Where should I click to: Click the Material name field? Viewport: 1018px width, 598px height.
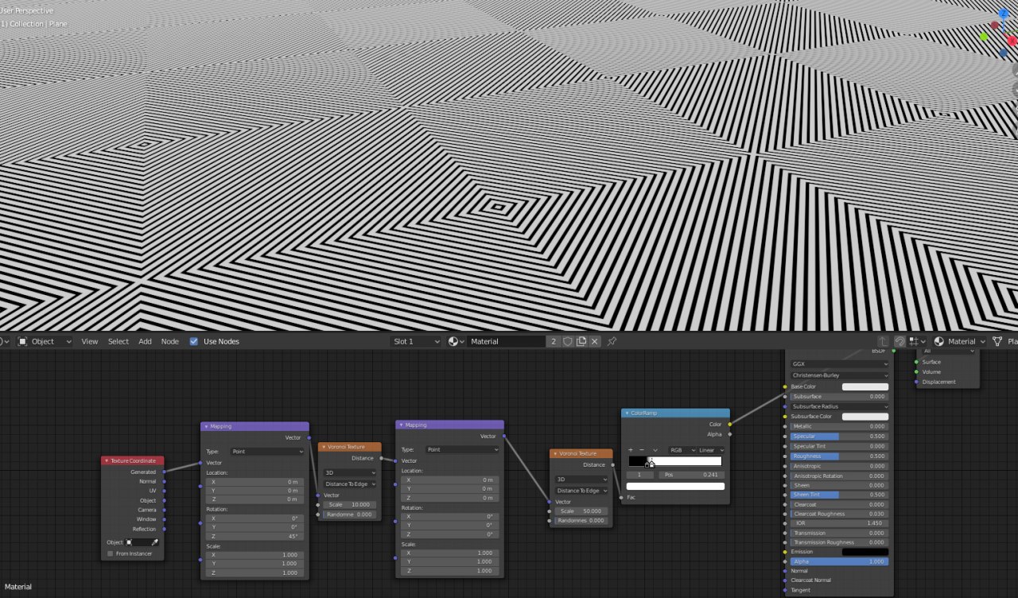coord(507,341)
